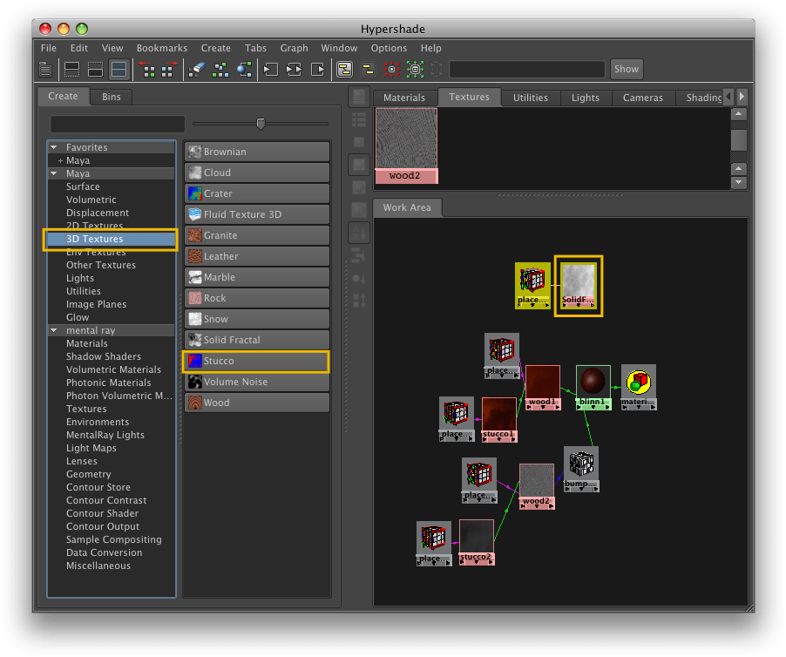Select the wood2 swatch in Textures tab
Image resolution: width=786 pixels, height=657 pixels.
406,146
